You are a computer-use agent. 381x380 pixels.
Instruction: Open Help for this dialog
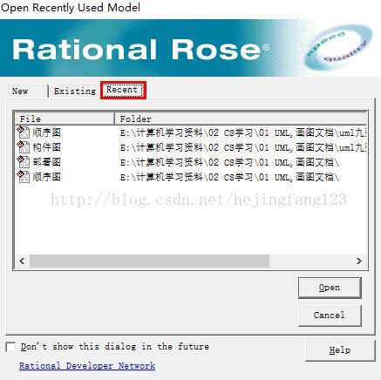340,350
